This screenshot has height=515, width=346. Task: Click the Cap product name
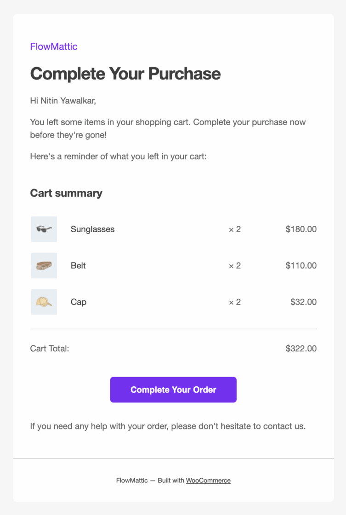coord(79,302)
